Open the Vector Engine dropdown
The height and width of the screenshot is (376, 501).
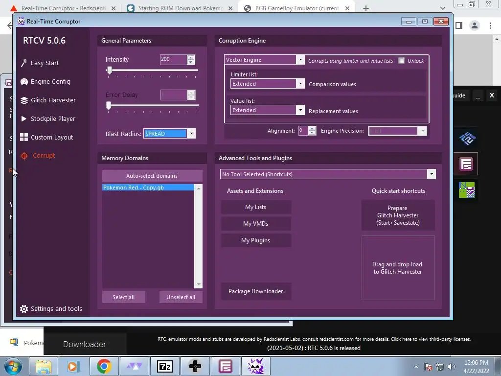300,60
